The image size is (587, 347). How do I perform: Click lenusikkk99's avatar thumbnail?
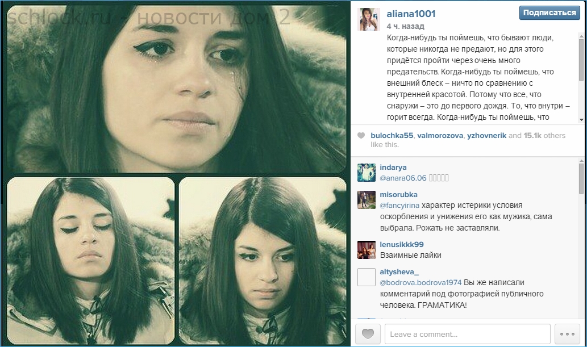click(x=367, y=250)
